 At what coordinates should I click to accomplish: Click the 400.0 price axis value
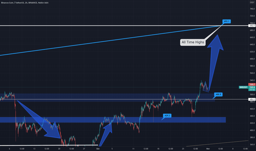tap(252, 130)
